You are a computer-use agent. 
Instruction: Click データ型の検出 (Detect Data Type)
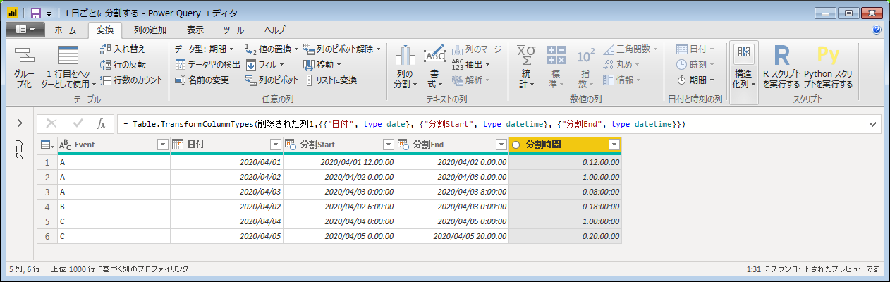[x=207, y=65]
